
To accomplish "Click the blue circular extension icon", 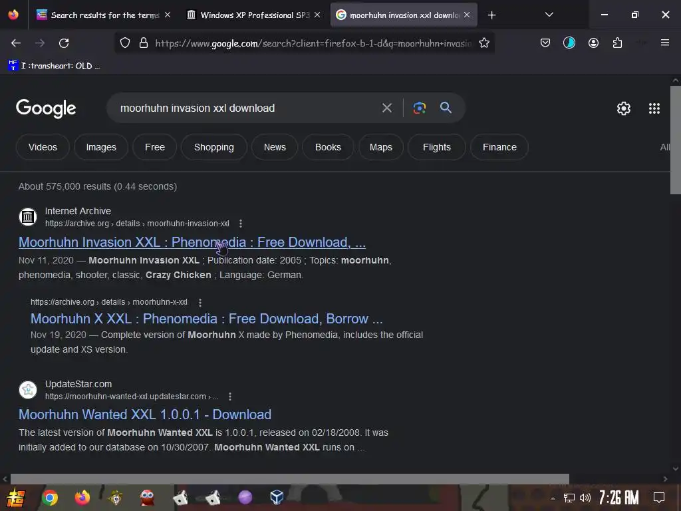I will pyautogui.click(x=569, y=43).
